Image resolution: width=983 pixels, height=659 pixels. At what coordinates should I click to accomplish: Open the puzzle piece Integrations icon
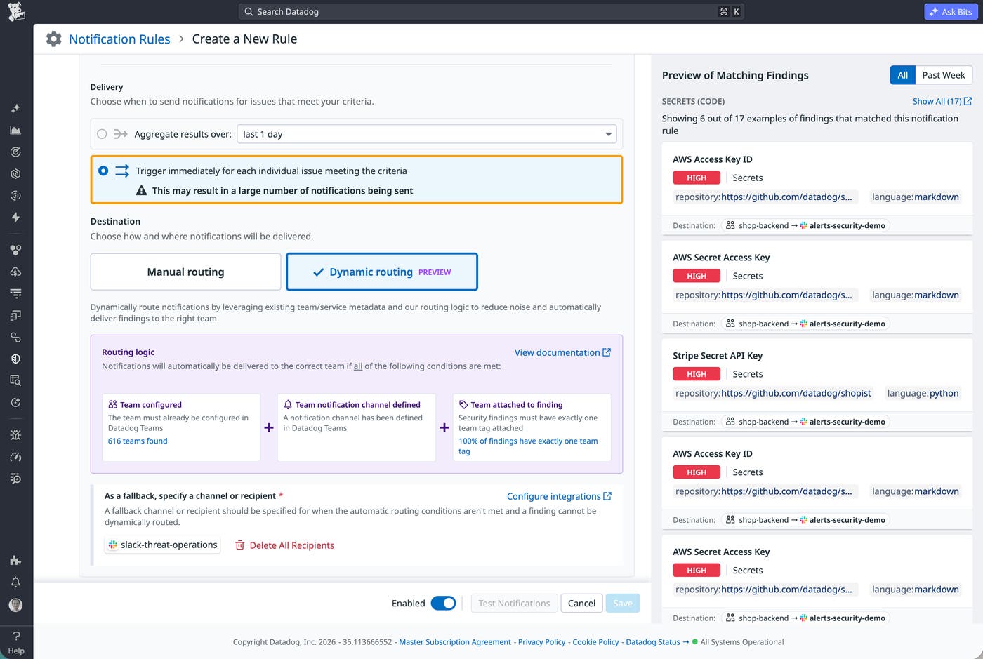pyautogui.click(x=15, y=560)
